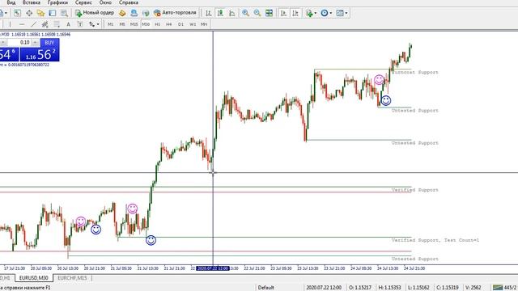Screen dimensions: 518x291
Task: Click the 2020.07.22 12:00 time axis marker
Action: [213, 268]
